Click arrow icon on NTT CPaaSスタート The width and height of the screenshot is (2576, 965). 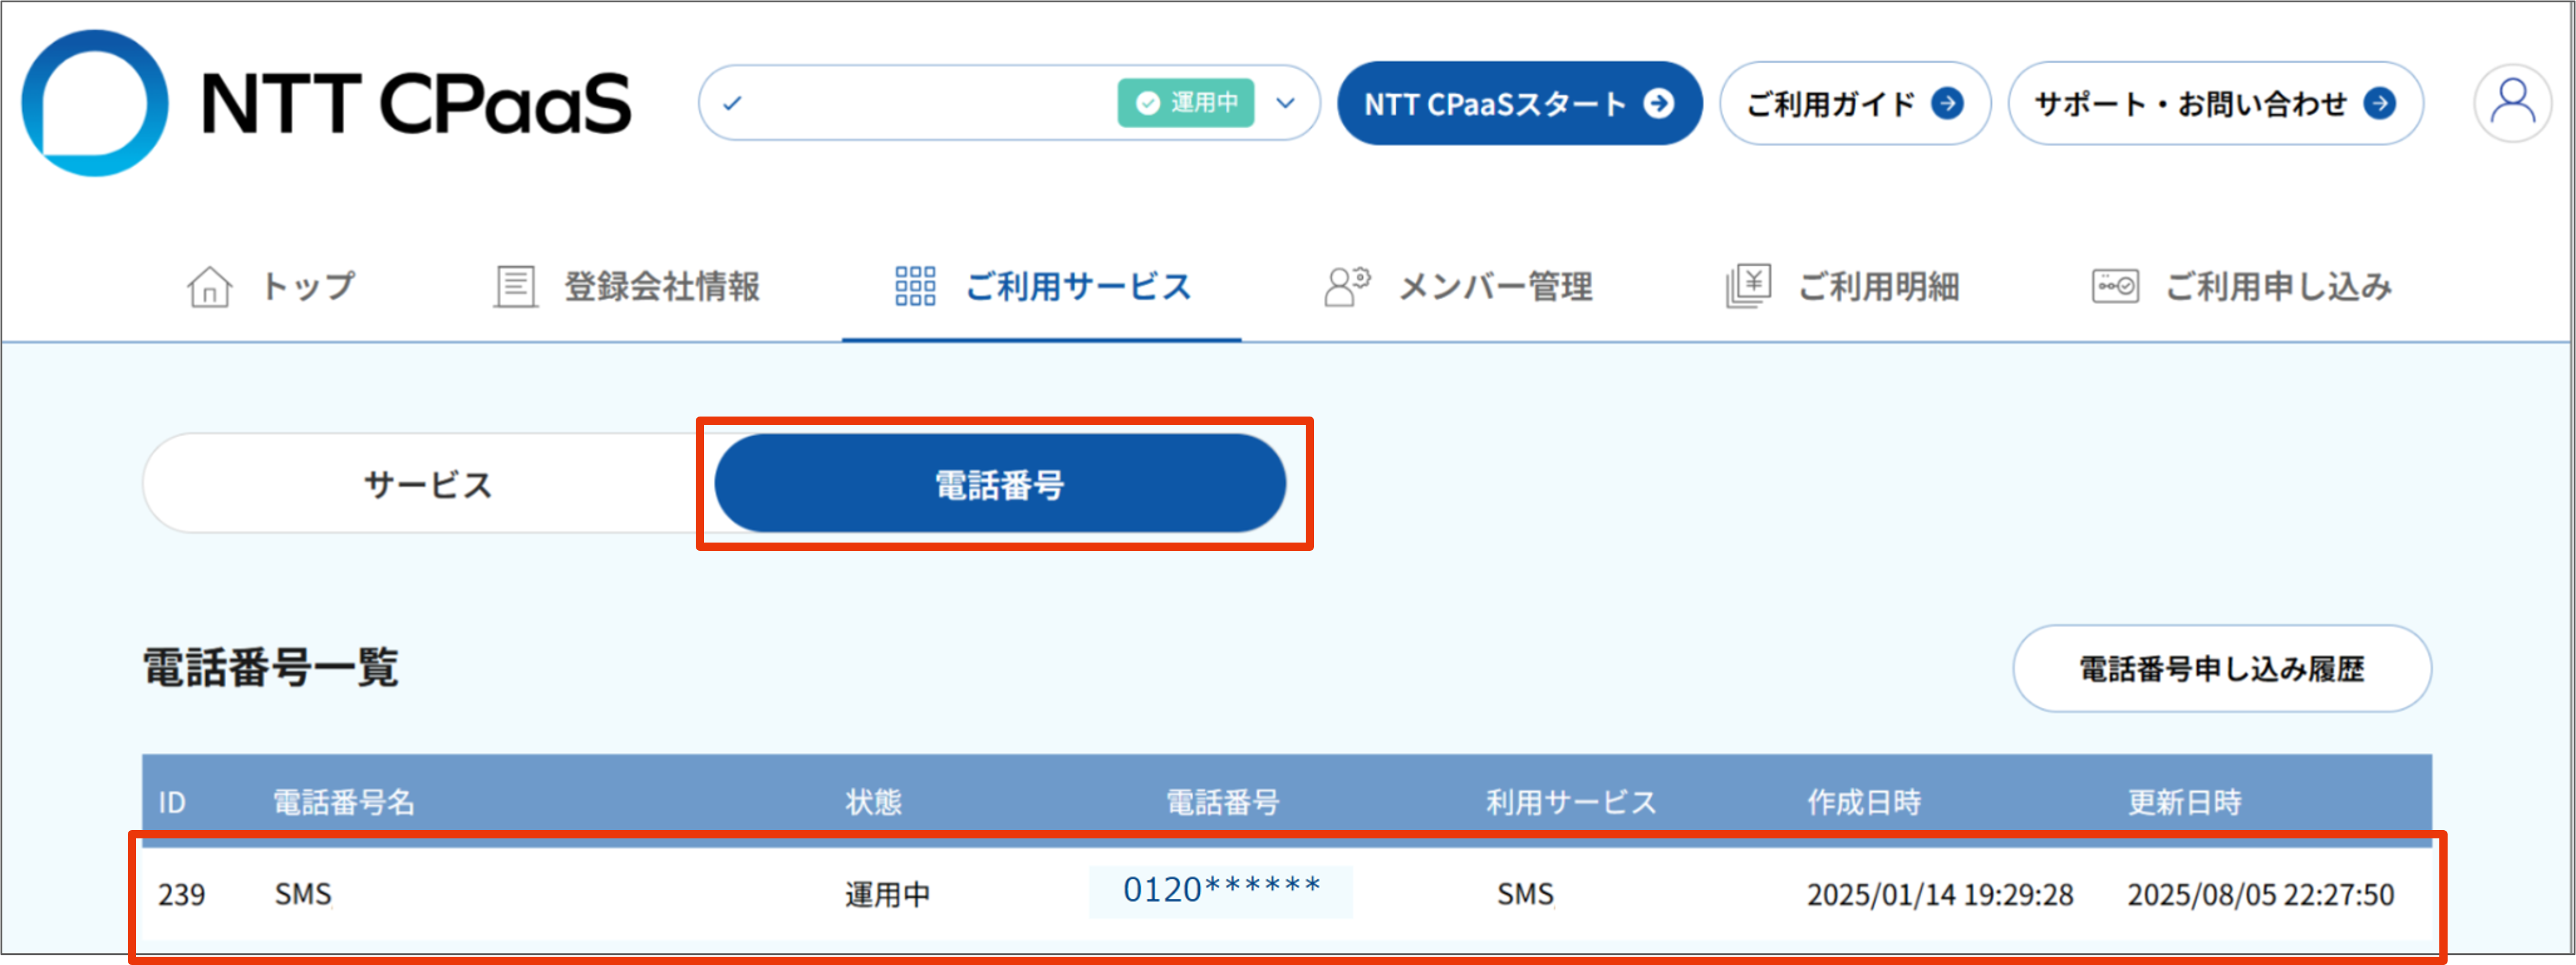click(x=1658, y=103)
